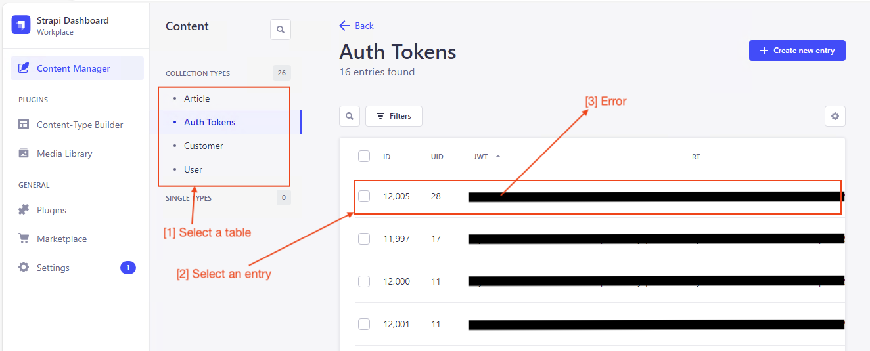The width and height of the screenshot is (870, 351).
Task: Open the Marketplace
Action: [x=62, y=239]
